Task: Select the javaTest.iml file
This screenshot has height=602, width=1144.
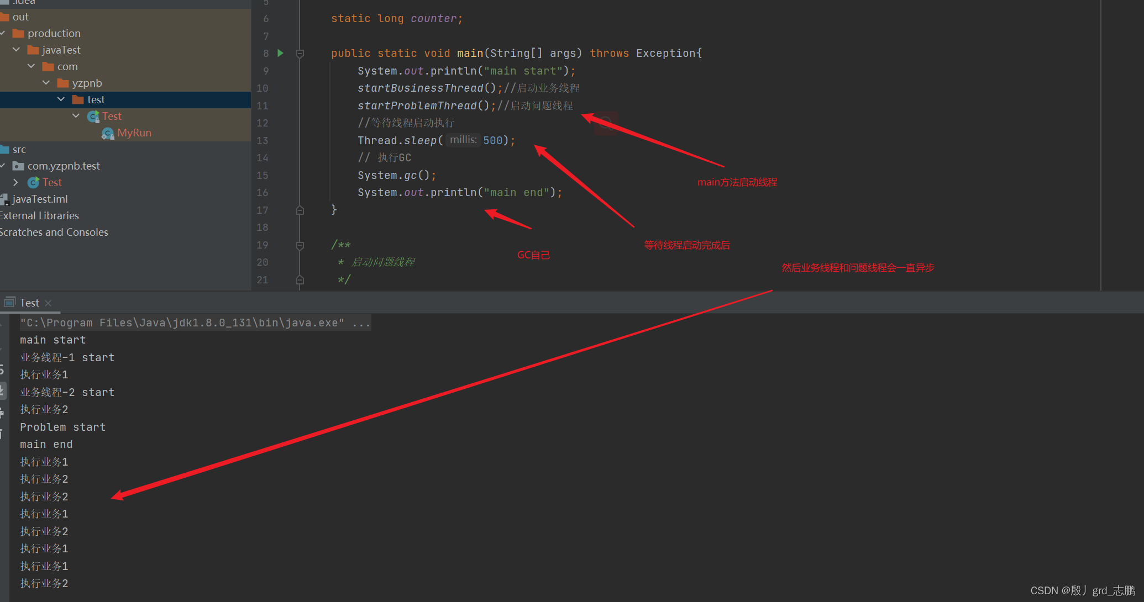Action: pyautogui.click(x=40, y=199)
